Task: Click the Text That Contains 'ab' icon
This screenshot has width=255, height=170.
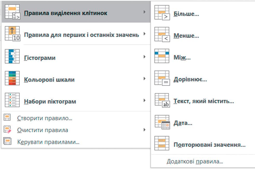Action: (162, 100)
